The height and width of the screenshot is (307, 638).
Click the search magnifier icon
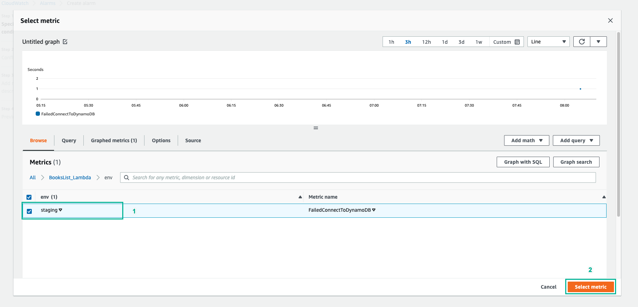point(126,177)
